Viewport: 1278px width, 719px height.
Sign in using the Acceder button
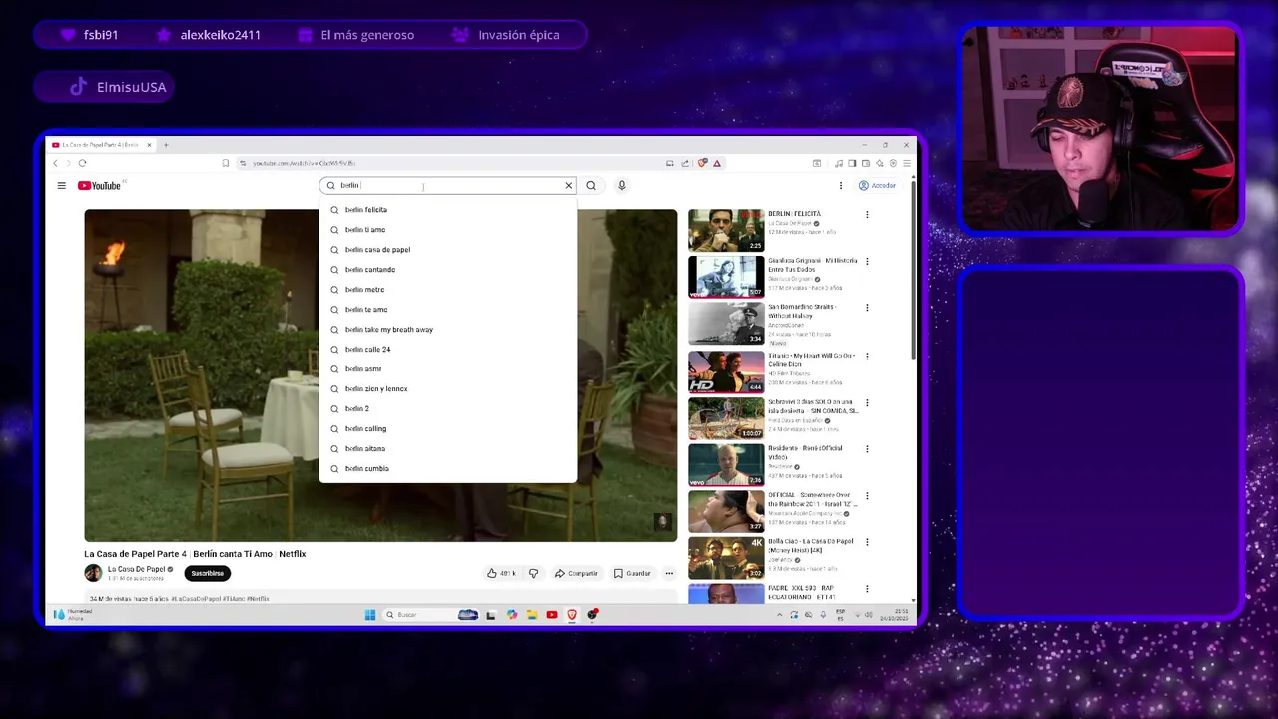click(878, 185)
